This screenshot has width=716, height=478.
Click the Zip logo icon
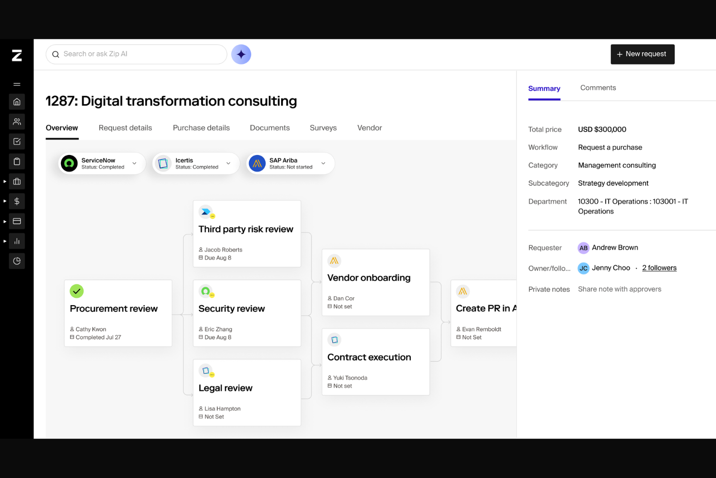click(17, 56)
